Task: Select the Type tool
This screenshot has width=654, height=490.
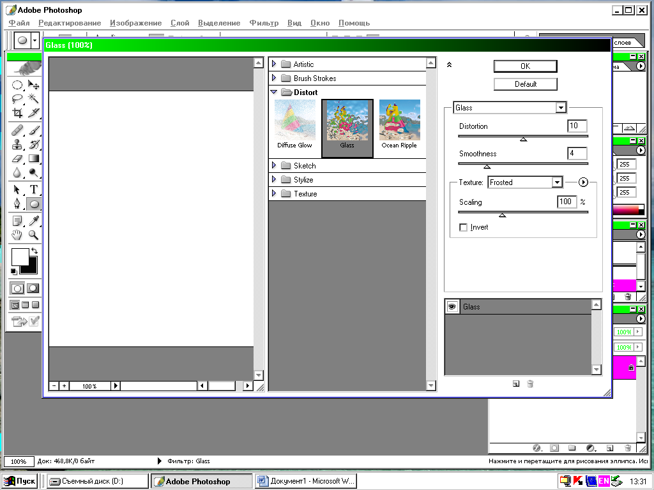Action: 33,190
